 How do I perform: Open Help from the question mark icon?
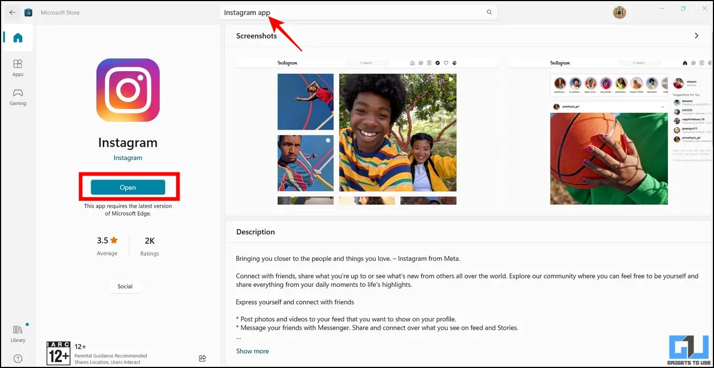(18, 359)
